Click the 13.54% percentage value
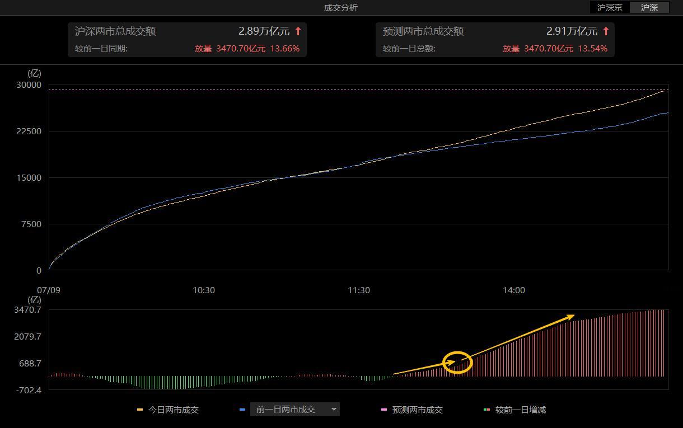The image size is (683, 428). [593, 49]
